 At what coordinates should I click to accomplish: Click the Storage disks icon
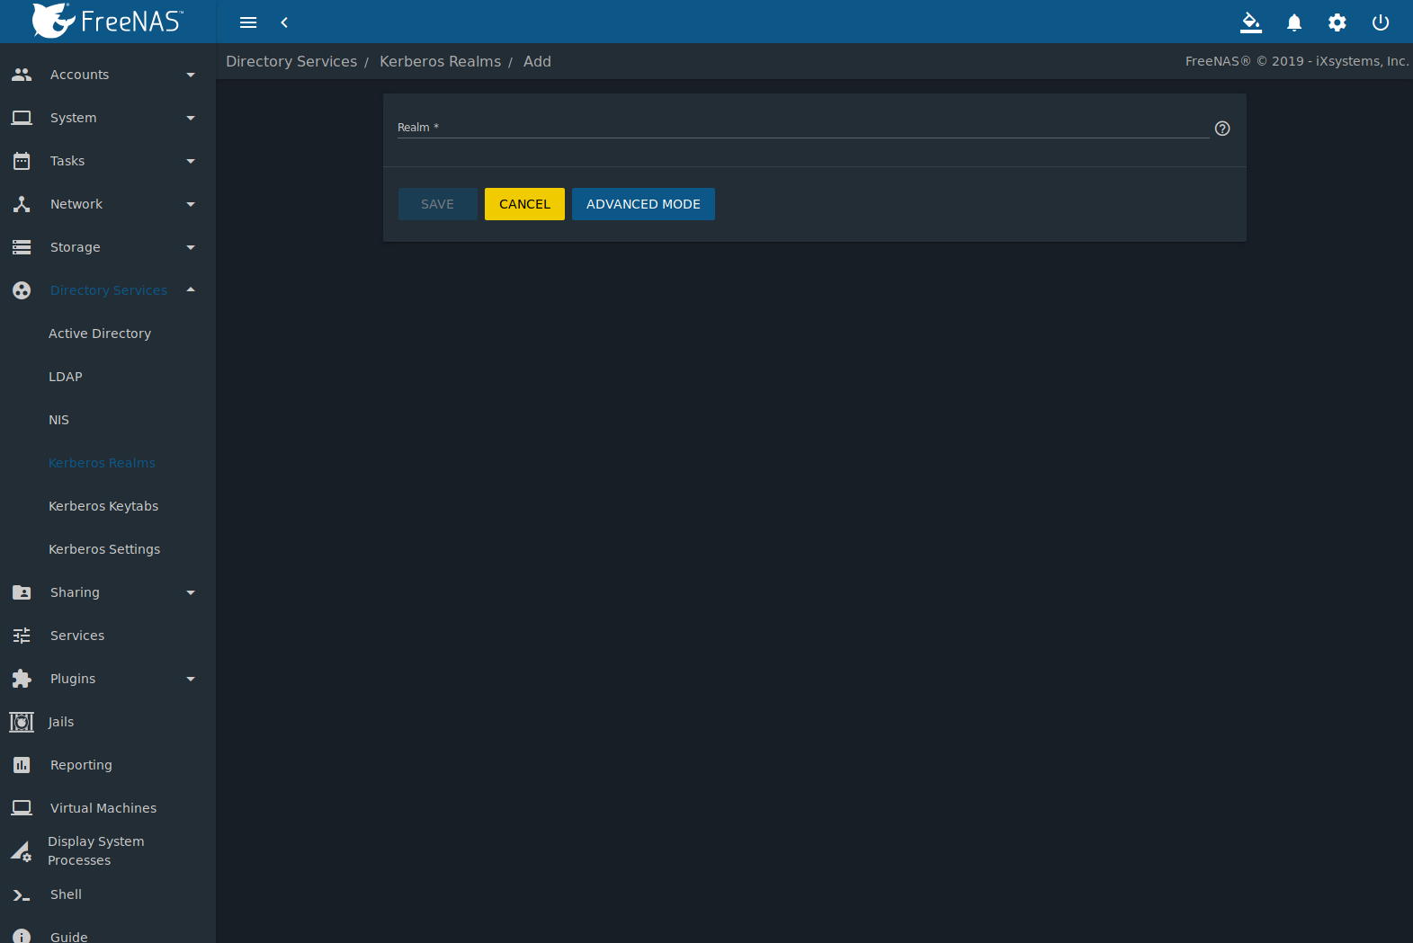coord(22,247)
